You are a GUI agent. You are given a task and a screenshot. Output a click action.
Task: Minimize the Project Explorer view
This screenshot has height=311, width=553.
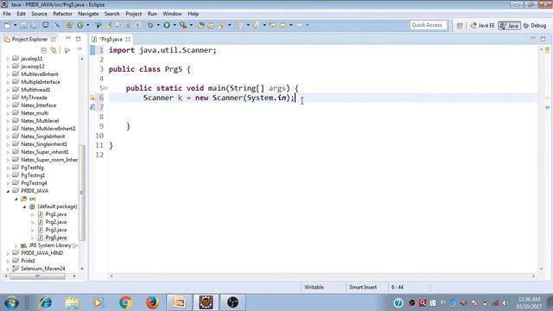pyautogui.click(x=68, y=38)
